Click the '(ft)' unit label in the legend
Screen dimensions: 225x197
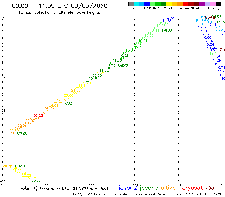(220, 8)
